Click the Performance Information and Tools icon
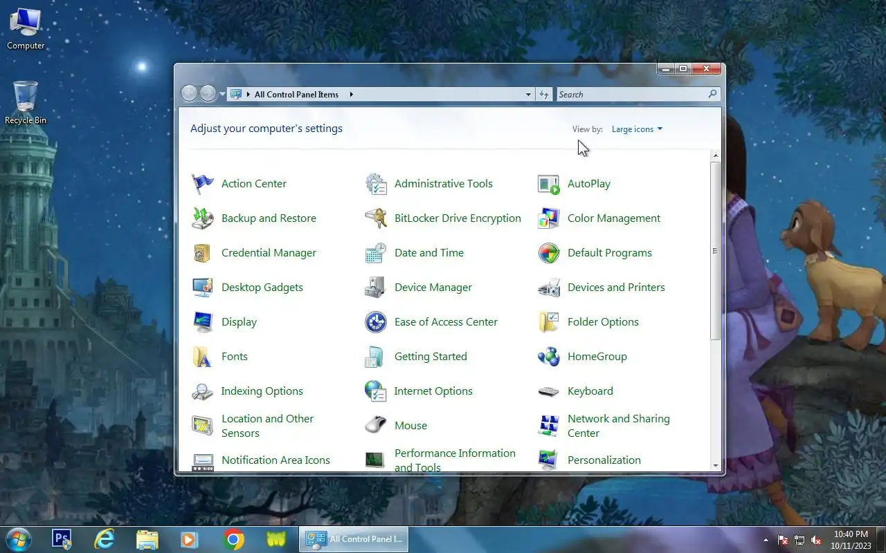886x553 pixels. pos(376,460)
